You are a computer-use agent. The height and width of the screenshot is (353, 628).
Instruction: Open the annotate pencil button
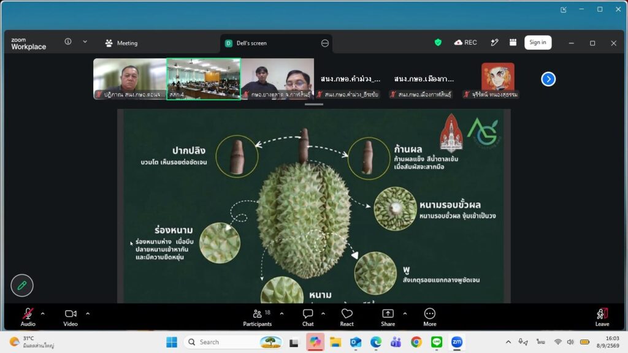click(x=22, y=286)
